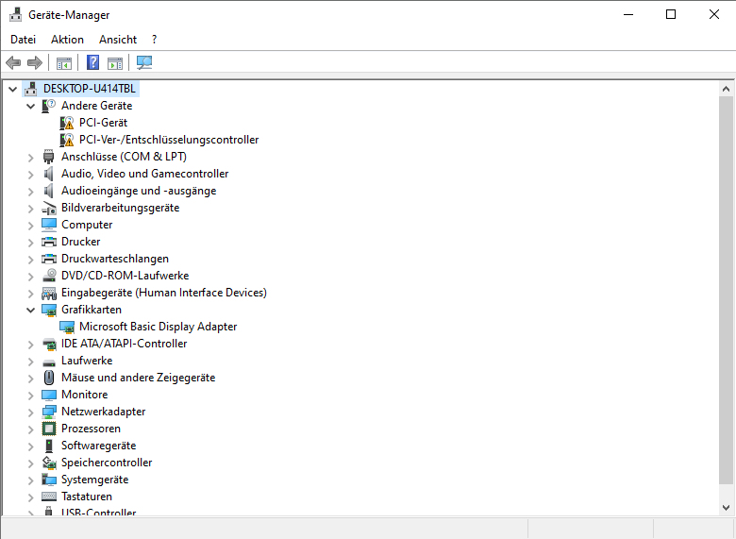The image size is (736, 539).
Task: Minimize the Geräte-Manager window
Action: pos(628,14)
